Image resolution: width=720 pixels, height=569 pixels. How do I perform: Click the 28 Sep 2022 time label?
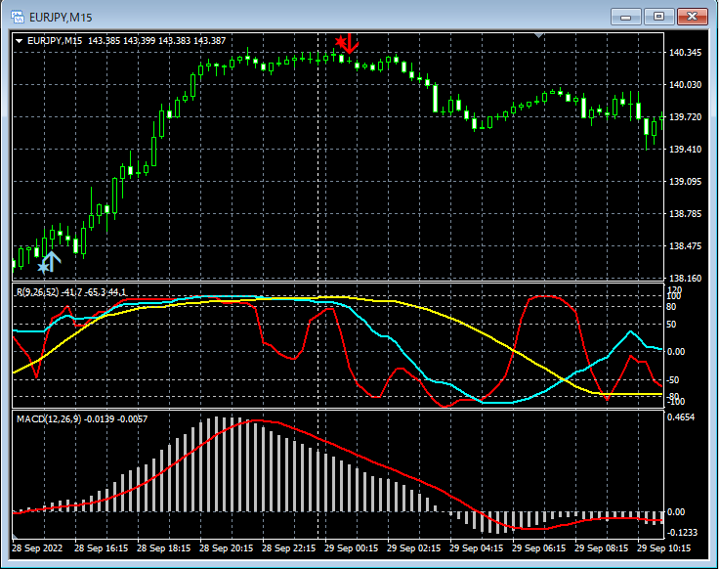point(37,548)
